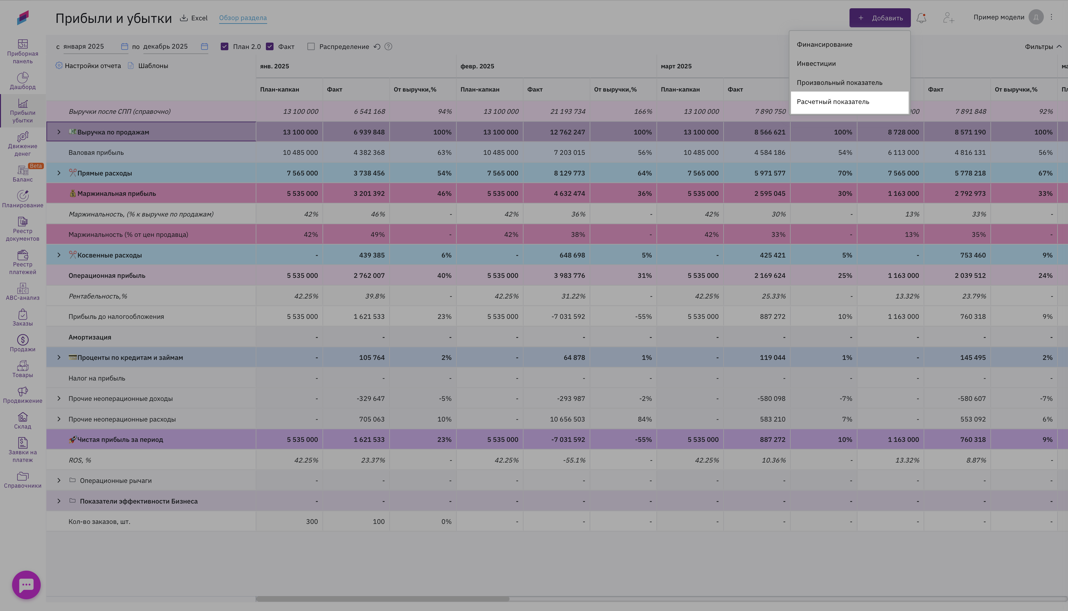This screenshot has width=1068, height=611.
Task: Expand the Прямые расходы row
Action: click(x=59, y=173)
